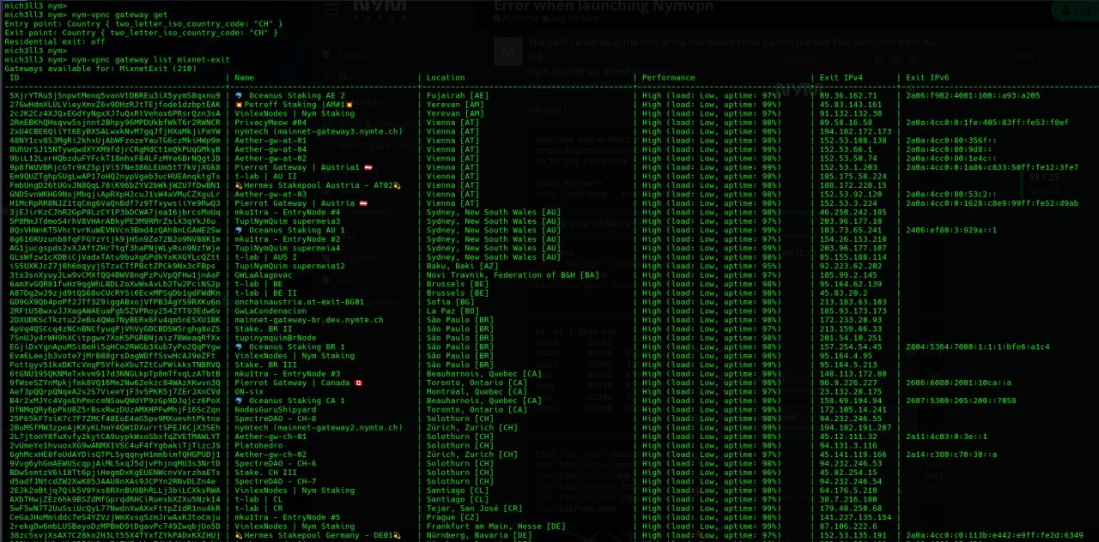
Task: Click the 'Exit IPv6' column header
Action: (928, 77)
